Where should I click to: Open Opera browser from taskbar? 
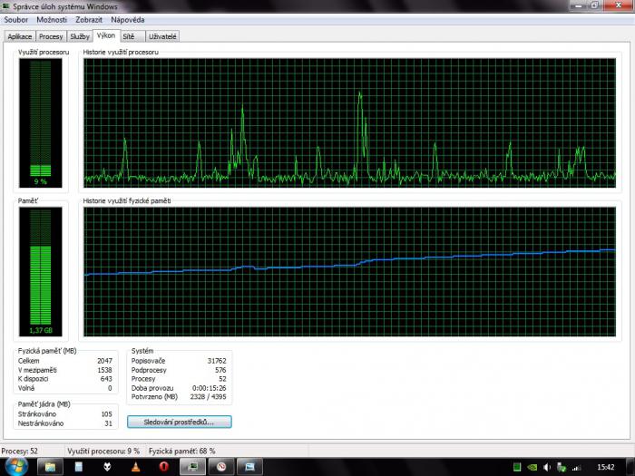tap(163, 467)
